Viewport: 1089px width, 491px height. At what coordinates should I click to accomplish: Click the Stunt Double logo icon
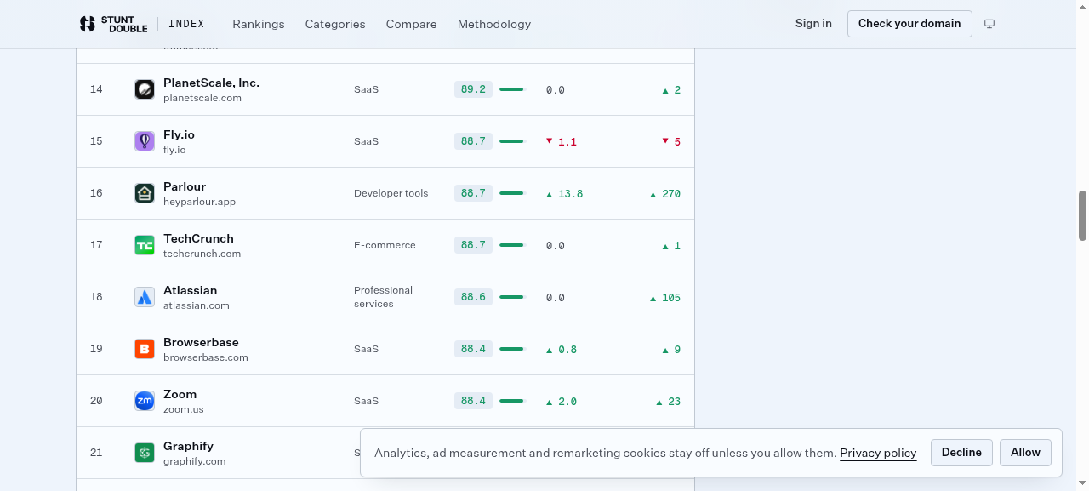[87, 24]
